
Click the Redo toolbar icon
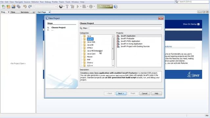(x=30, y=7)
